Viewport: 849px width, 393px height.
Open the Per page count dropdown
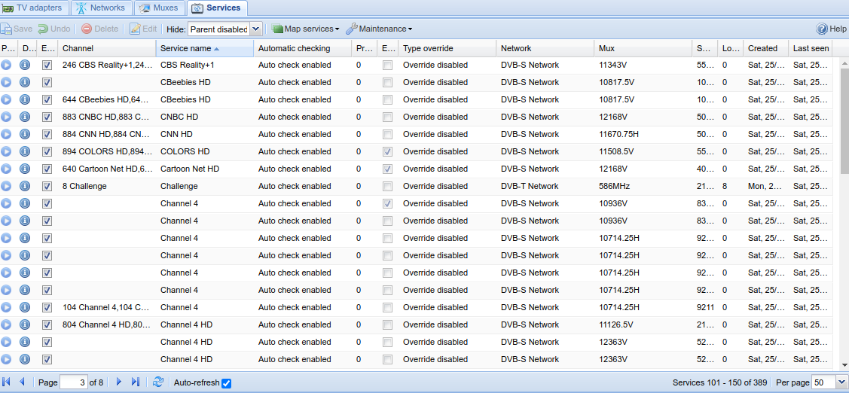tap(841, 382)
